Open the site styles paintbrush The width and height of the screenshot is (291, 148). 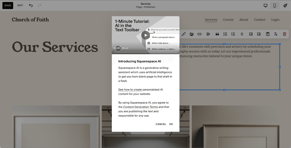pos(285,6)
